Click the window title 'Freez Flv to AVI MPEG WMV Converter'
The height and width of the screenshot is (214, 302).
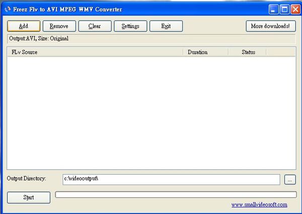click(67, 9)
